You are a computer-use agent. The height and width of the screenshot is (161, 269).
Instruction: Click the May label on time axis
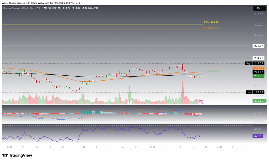tap(153, 147)
